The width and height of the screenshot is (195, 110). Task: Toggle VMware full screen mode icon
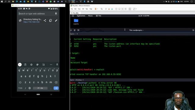(122, 9)
